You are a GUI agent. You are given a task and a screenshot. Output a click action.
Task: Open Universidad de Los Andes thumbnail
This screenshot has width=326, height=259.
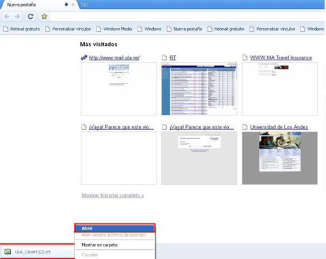[280, 158]
